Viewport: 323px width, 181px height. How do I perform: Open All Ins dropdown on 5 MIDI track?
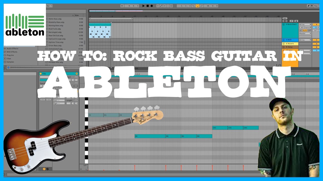[x=305, y=40]
